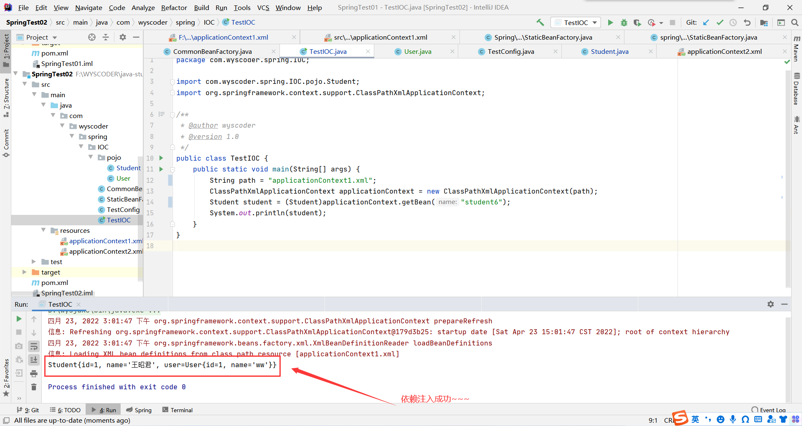Expand the test folder node
Image resolution: width=802 pixels, height=426 pixels.
pyautogui.click(x=34, y=262)
